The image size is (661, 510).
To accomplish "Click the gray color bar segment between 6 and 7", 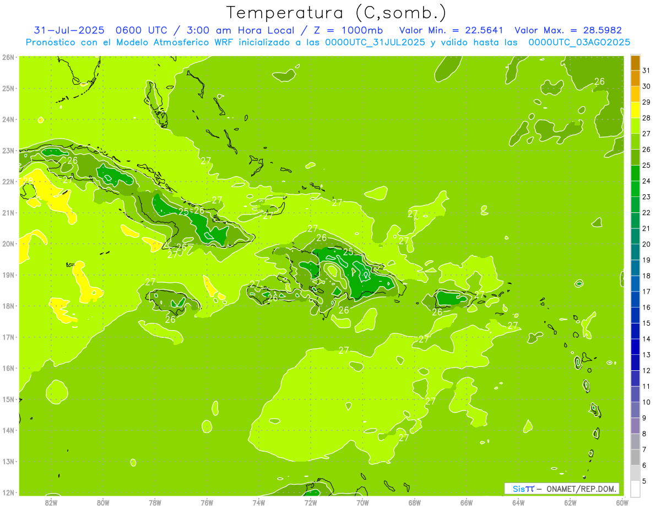I will point(635,457).
